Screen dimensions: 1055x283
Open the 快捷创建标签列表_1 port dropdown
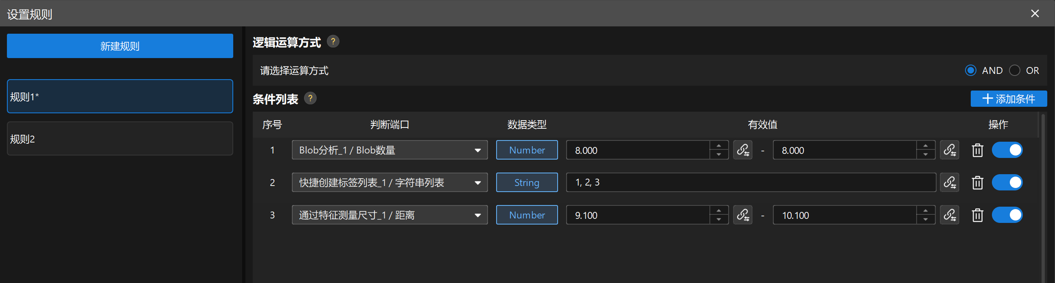pos(389,183)
